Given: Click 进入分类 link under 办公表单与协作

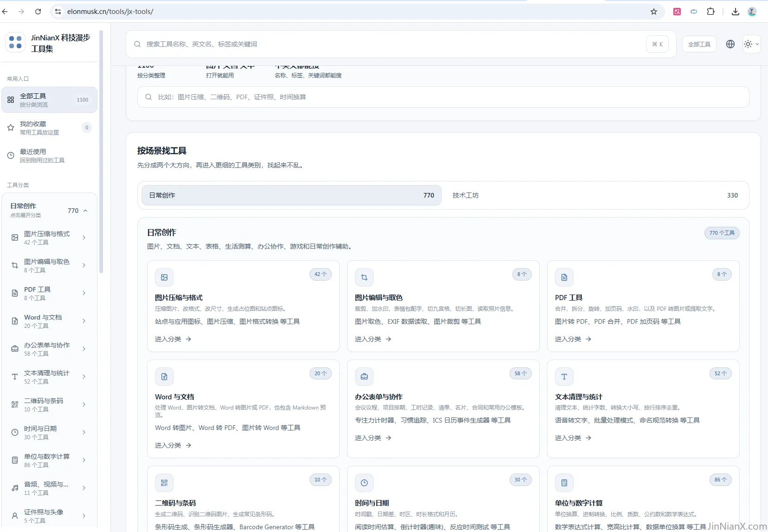Looking at the screenshot, I should point(373,438).
